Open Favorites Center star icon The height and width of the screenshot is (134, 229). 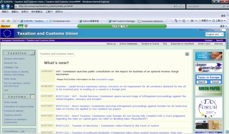3,21
